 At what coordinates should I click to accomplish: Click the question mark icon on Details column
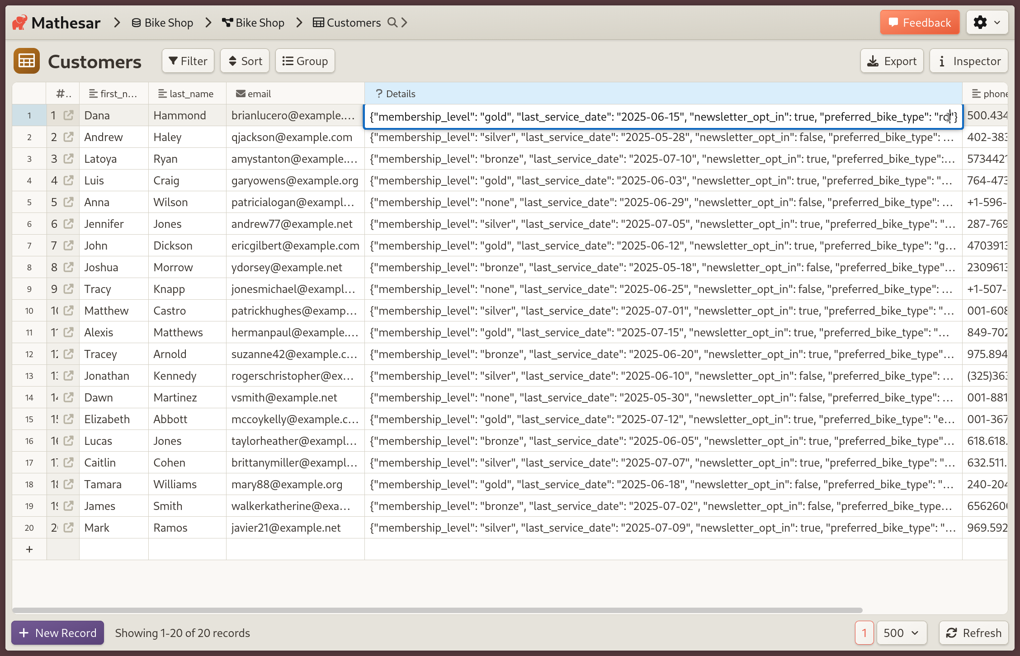(378, 93)
